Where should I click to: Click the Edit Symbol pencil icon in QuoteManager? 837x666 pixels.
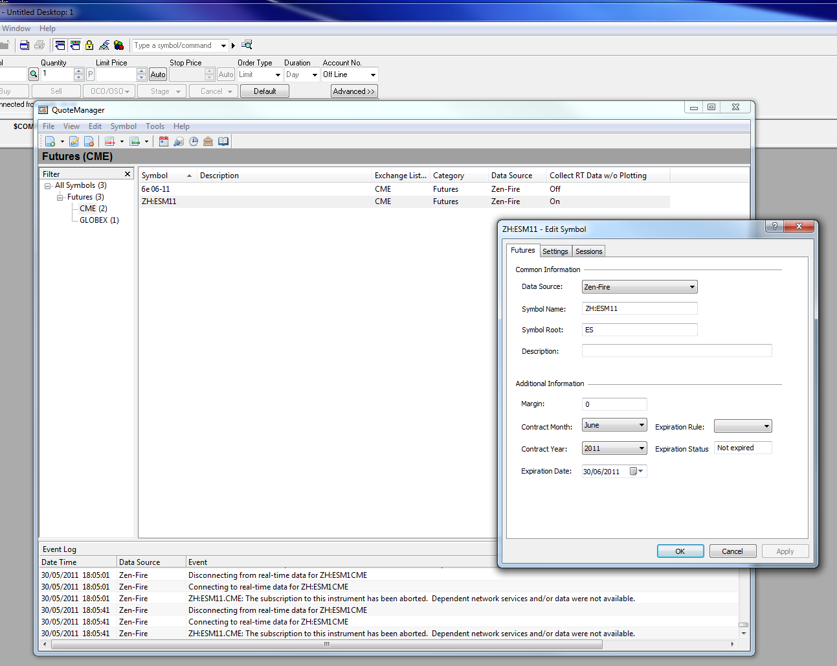(74, 141)
